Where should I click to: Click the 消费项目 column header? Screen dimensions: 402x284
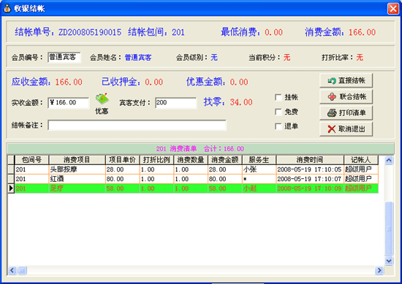[x=77, y=160]
